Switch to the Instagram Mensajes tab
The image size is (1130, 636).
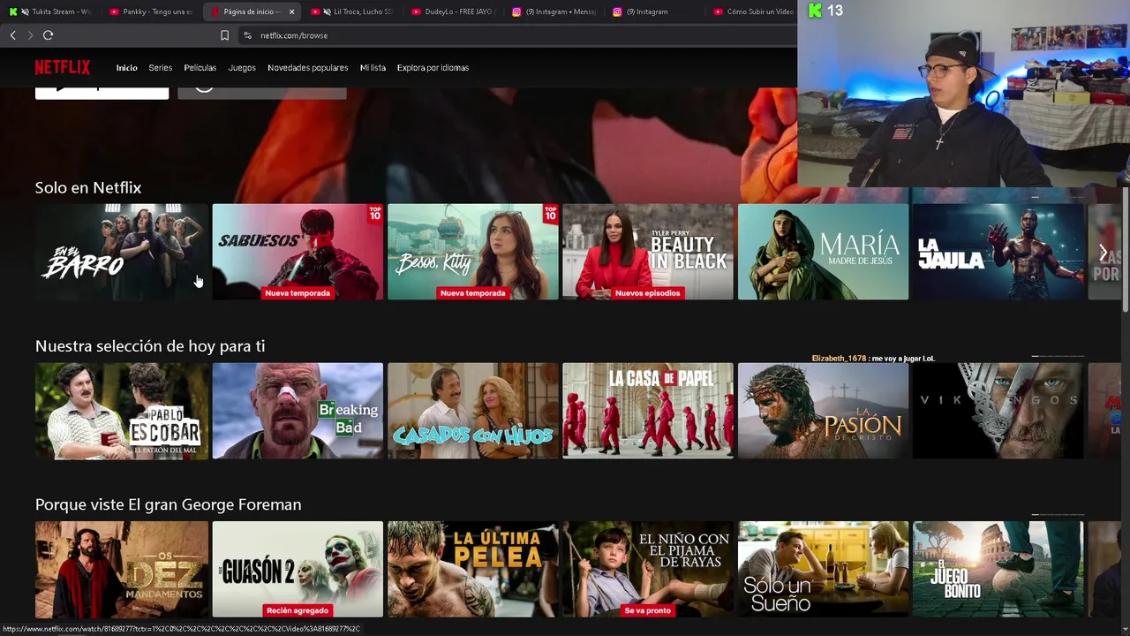[554, 11]
